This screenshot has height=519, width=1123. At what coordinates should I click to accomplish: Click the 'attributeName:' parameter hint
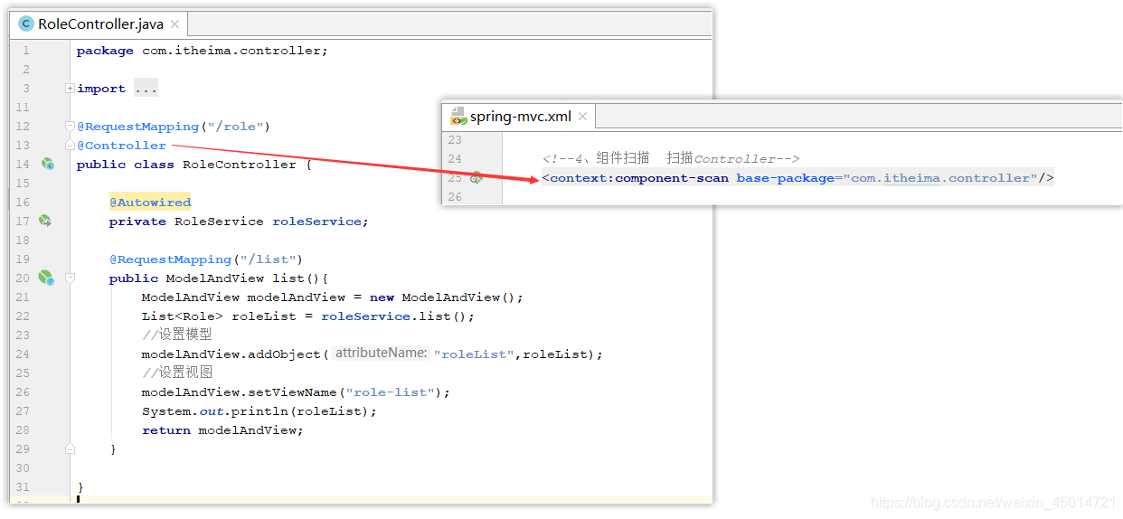[380, 354]
